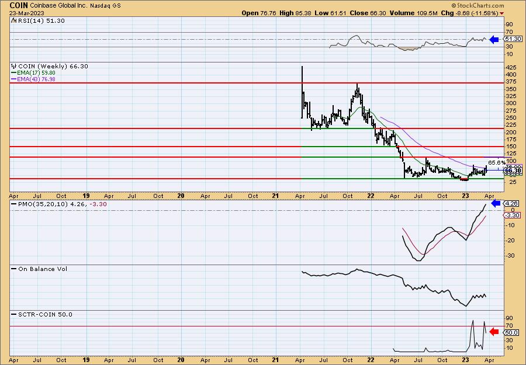Screen dimensions: 526x365
Task: Click the 375 price axis label
Action: 511,82
